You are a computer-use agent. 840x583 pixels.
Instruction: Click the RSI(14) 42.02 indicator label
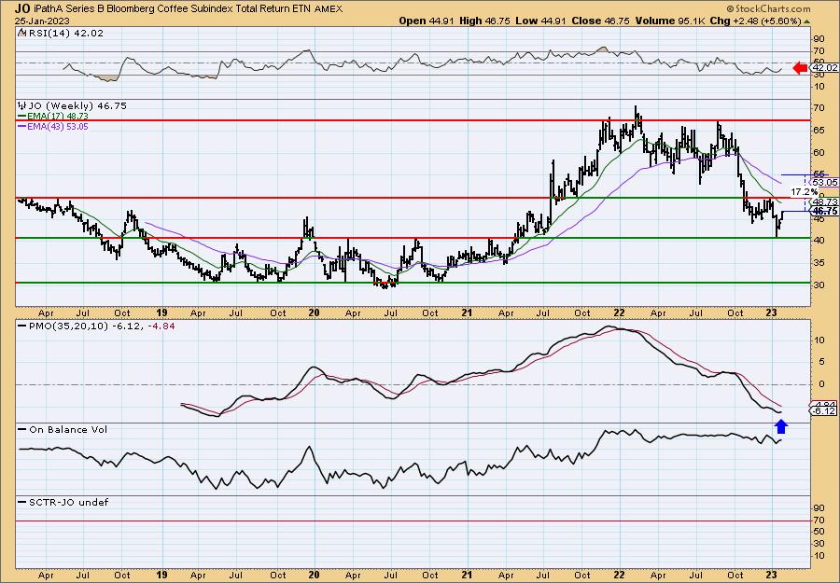click(65, 34)
